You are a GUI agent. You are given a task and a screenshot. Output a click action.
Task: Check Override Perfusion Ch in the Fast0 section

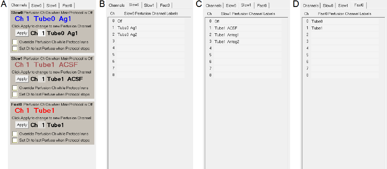pyautogui.click(x=15, y=134)
